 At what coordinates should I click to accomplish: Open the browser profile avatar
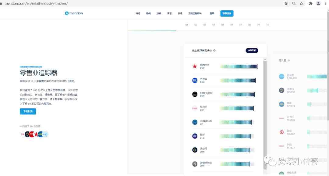(318, 3)
